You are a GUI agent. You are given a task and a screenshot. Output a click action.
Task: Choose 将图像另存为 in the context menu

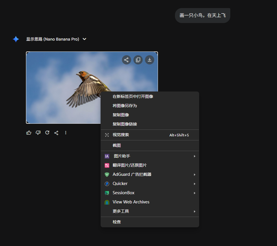125,106
